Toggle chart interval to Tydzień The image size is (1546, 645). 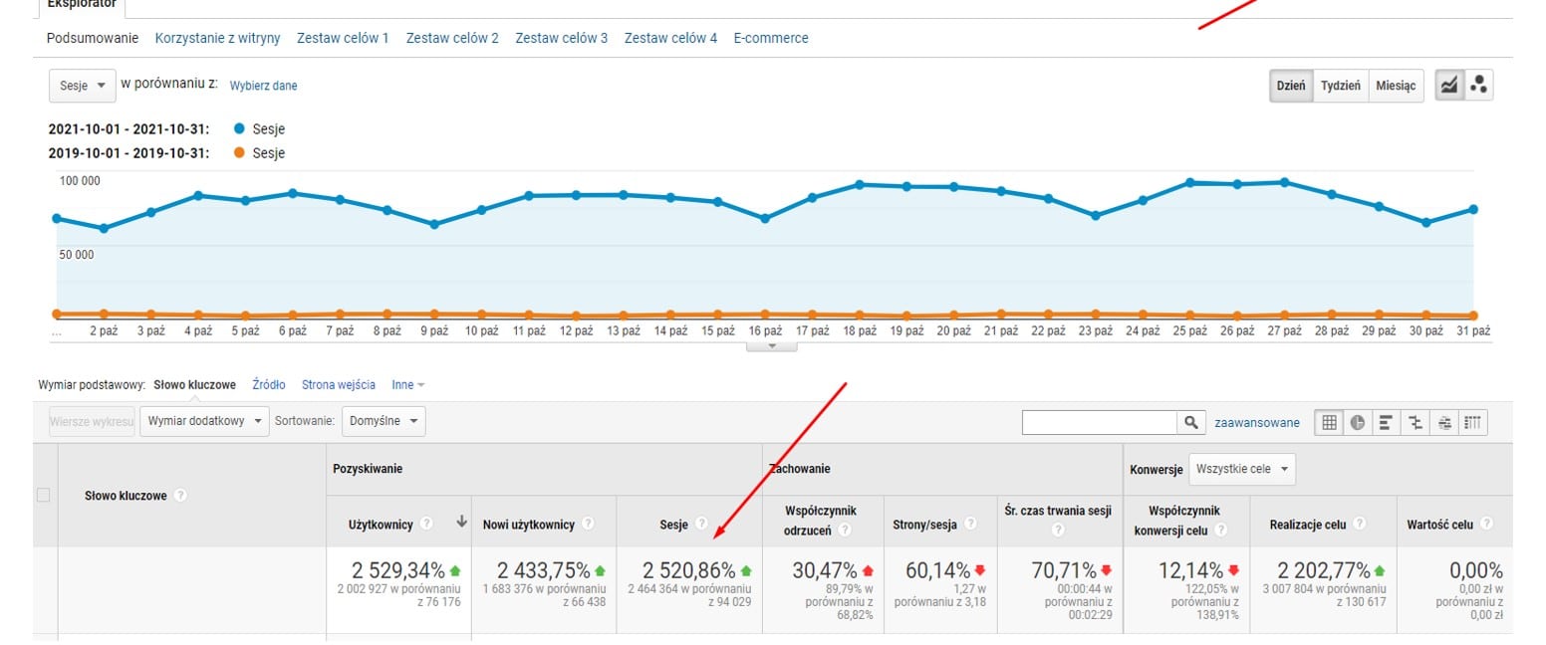coord(1341,86)
